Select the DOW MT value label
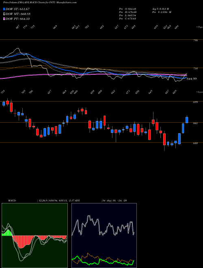The image size is (203, 268). [18, 14]
